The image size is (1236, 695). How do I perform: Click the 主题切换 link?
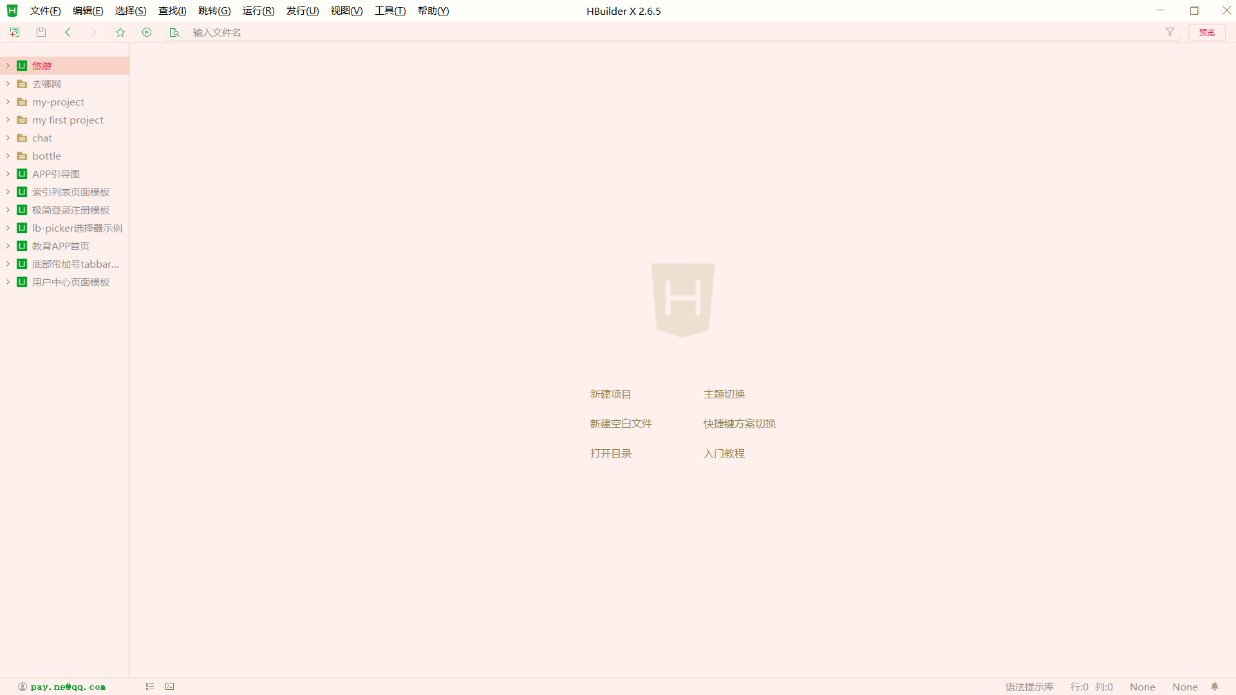[x=724, y=394]
